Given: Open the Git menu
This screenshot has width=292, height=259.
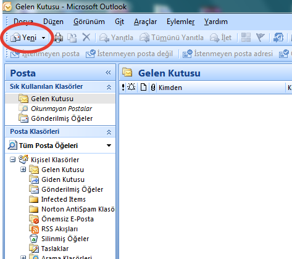Looking at the screenshot, I should point(119,22).
